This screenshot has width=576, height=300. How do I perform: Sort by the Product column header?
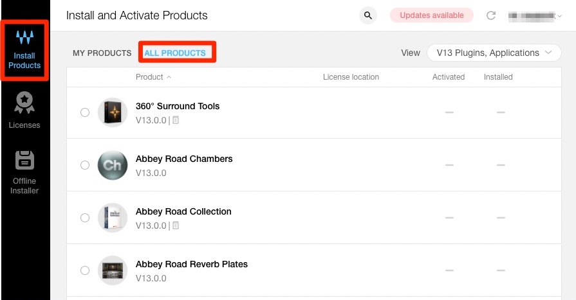coord(153,77)
